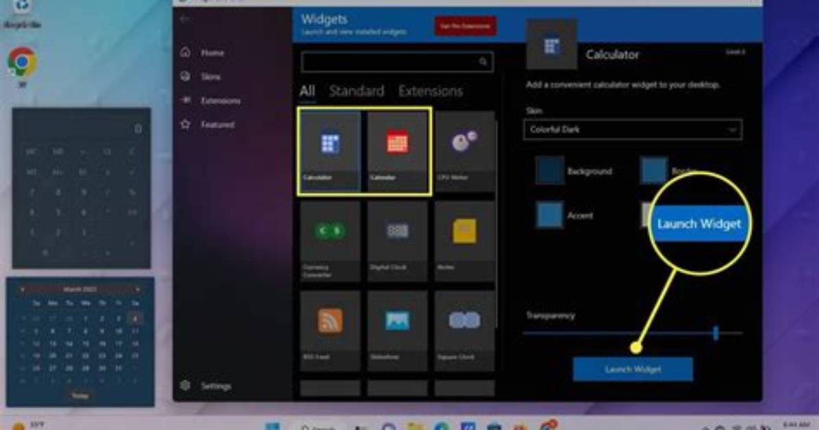The height and width of the screenshot is (430, 819).
Task: Click the search magnifier icon
Action: (483, 62)
